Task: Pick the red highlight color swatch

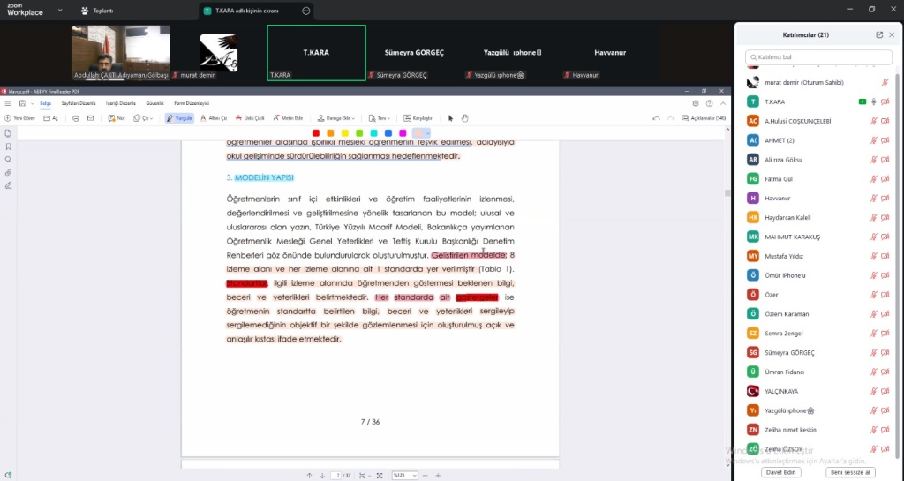Action: click(316, 132)
